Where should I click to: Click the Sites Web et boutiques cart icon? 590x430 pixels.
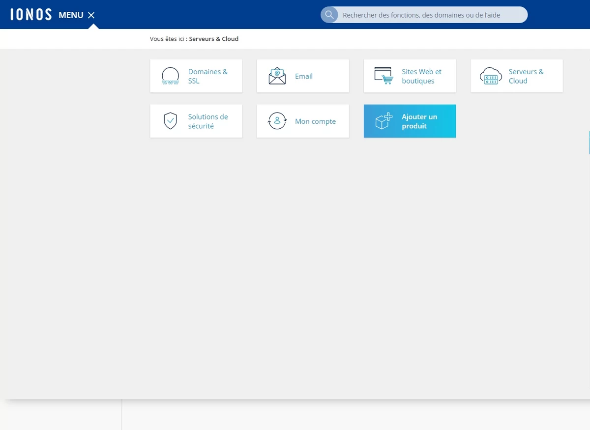[x=384, y=76]
